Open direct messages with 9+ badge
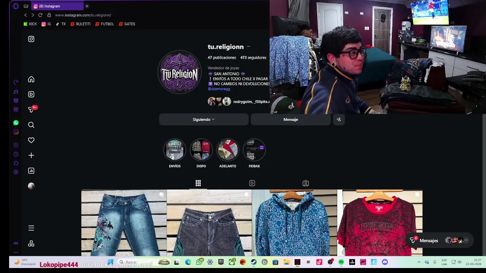This screenshot has width=486, height=273. point(32,109)
